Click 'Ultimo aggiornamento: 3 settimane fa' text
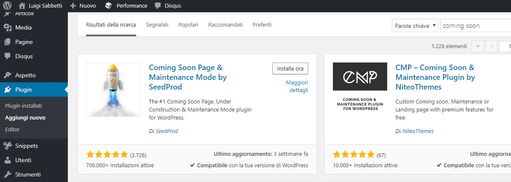Viewport: 511px width, 182px height. (261, 154)
